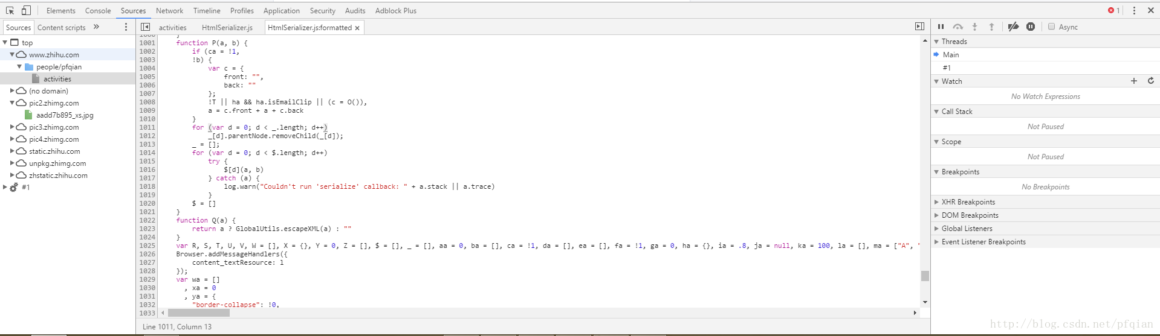Switch to the Elements panel
This screenshot has height=336, width=1160.
61,11
